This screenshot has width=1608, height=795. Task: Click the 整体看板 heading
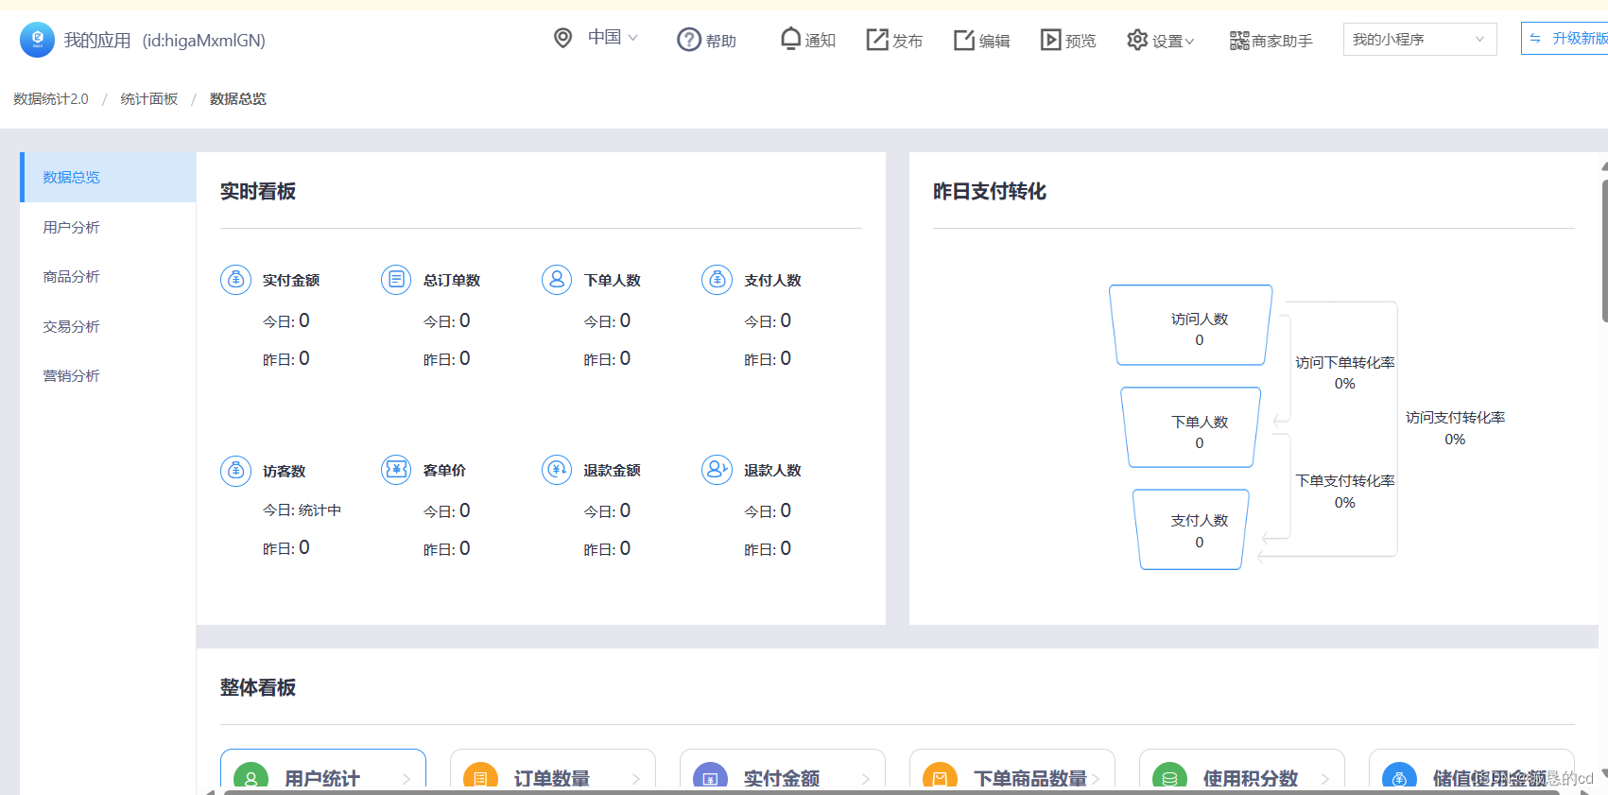(258, 688)
